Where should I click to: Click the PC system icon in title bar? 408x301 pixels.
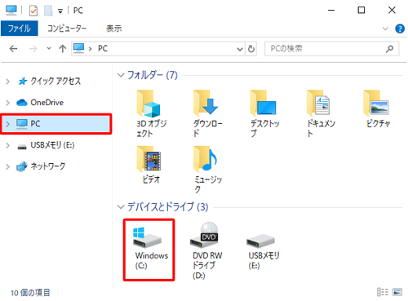coord(11,10)
